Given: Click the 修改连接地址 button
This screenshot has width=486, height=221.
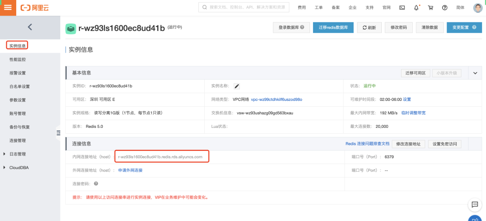Looking at the screenshot, I should tap(409, 144).
